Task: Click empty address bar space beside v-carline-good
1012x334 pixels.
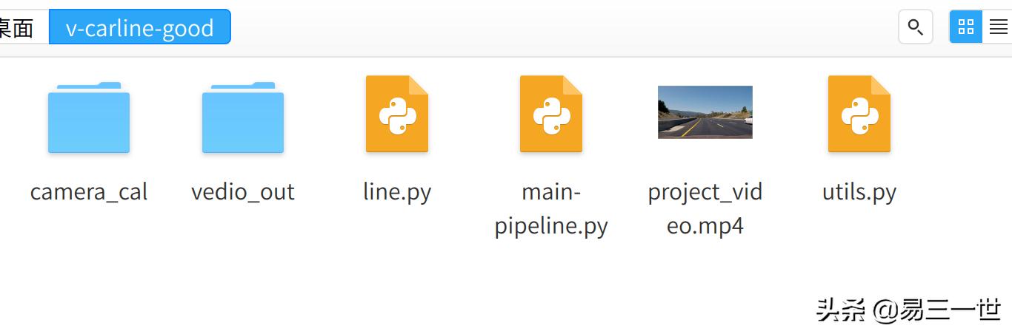Action: pos(563,27)
